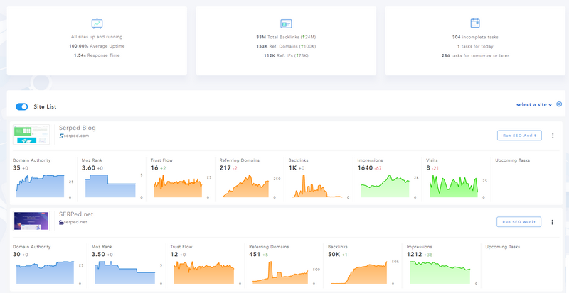Open serped.net domain link
This screenshot has height=293, width=569.
75,222
